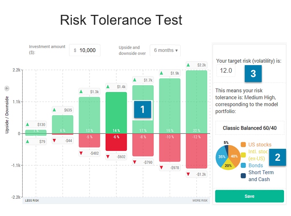The width and height of the screenshot is (291, 216).
Task: Click the orange US stocks legend swatch
Action: 243,145
